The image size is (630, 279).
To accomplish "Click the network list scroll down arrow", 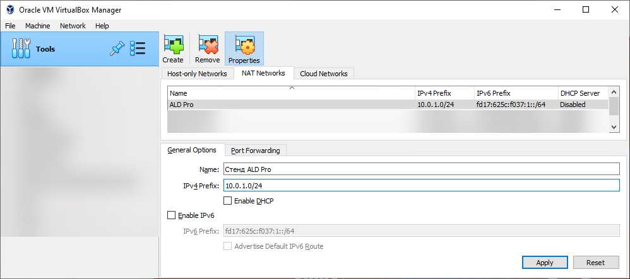I will [x=614, y=127].
